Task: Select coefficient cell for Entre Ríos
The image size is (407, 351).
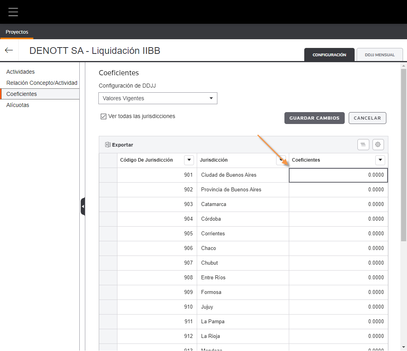Action: coord(338,278)
